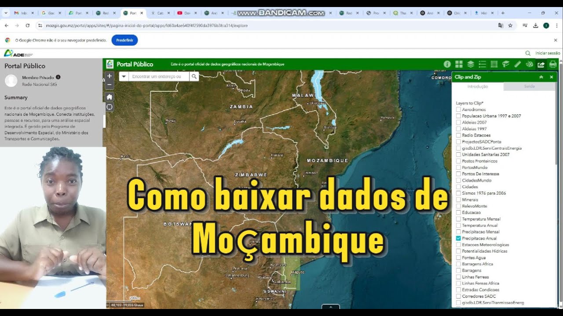Open the layer list stack icon
Screen dimensions: 563x316
point(471,64)
